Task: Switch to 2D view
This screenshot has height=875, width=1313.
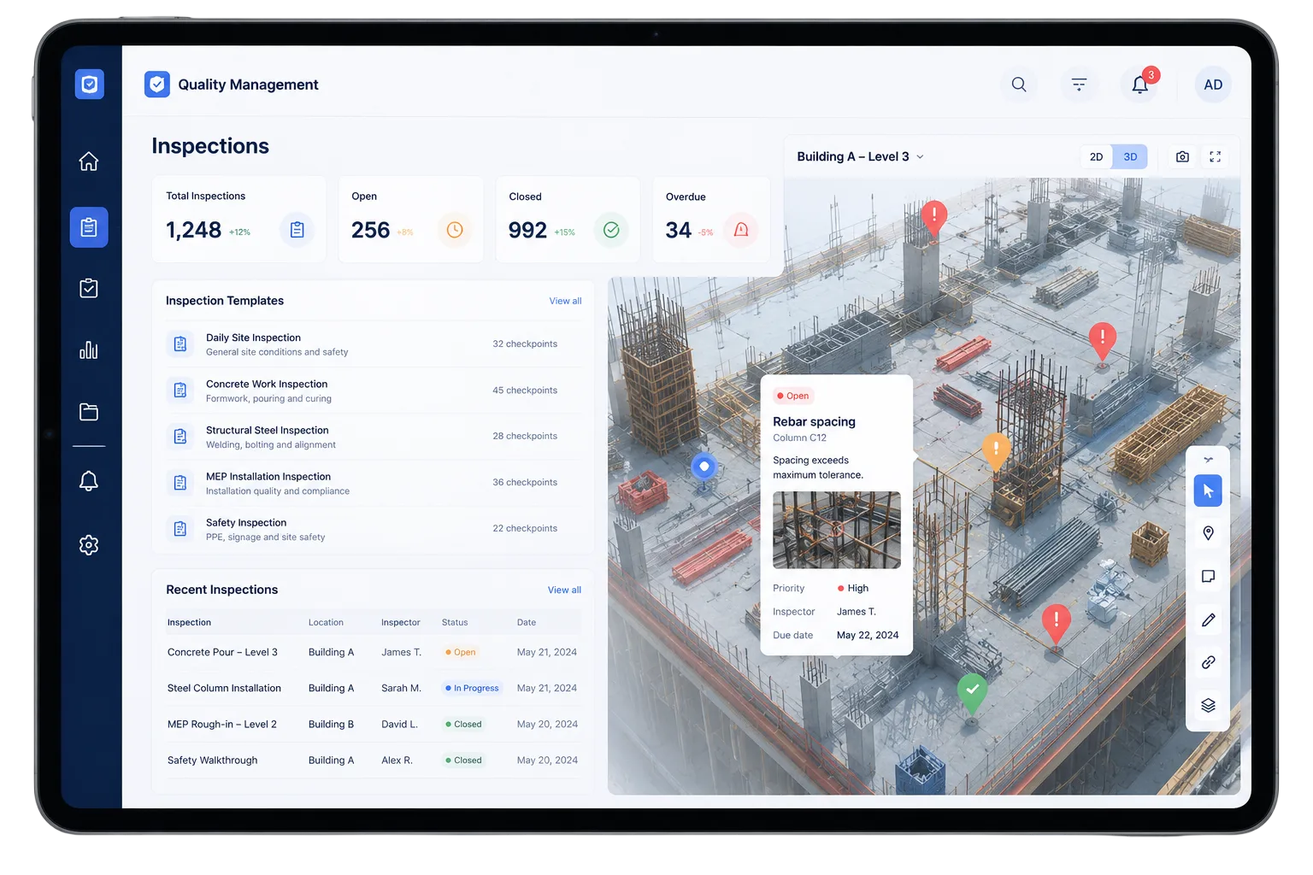Action: [1096, 157]
